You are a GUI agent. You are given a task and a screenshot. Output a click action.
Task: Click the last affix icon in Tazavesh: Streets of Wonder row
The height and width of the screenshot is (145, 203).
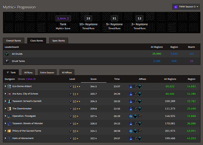coord(140,124)
